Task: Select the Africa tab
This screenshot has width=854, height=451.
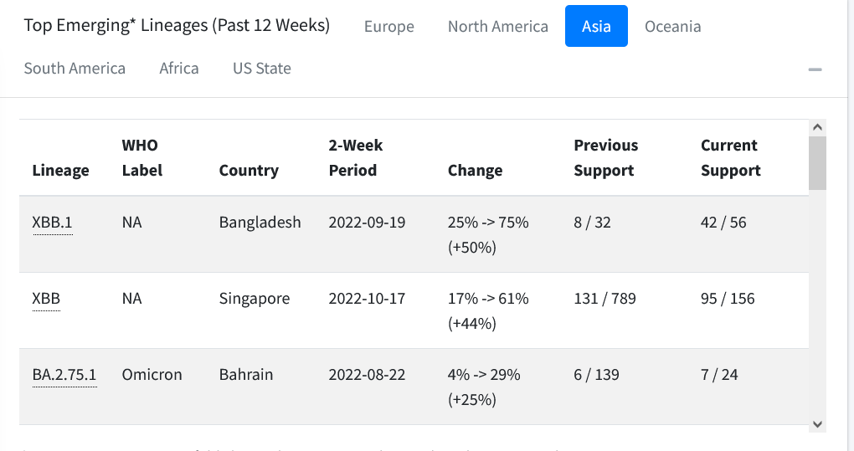Action: pos(179,68)
